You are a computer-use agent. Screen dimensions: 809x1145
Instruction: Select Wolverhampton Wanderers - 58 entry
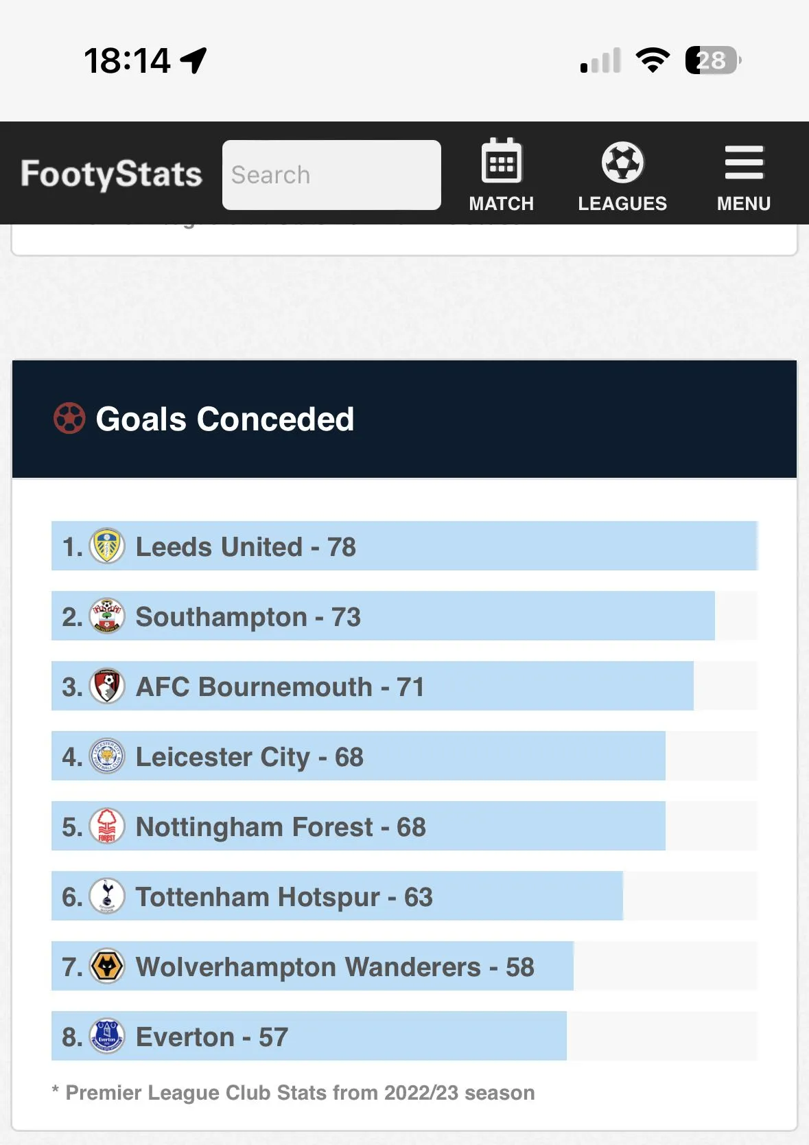tap(335, 967)
